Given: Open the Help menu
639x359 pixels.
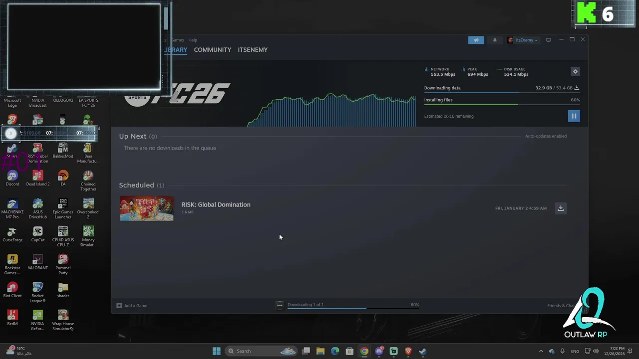Looking at the screenshot, I should (x=193, y=40).
